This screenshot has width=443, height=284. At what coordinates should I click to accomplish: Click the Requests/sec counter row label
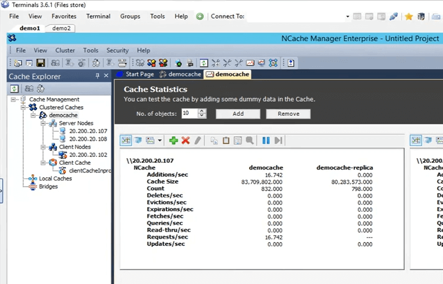(x=167, y=237)
